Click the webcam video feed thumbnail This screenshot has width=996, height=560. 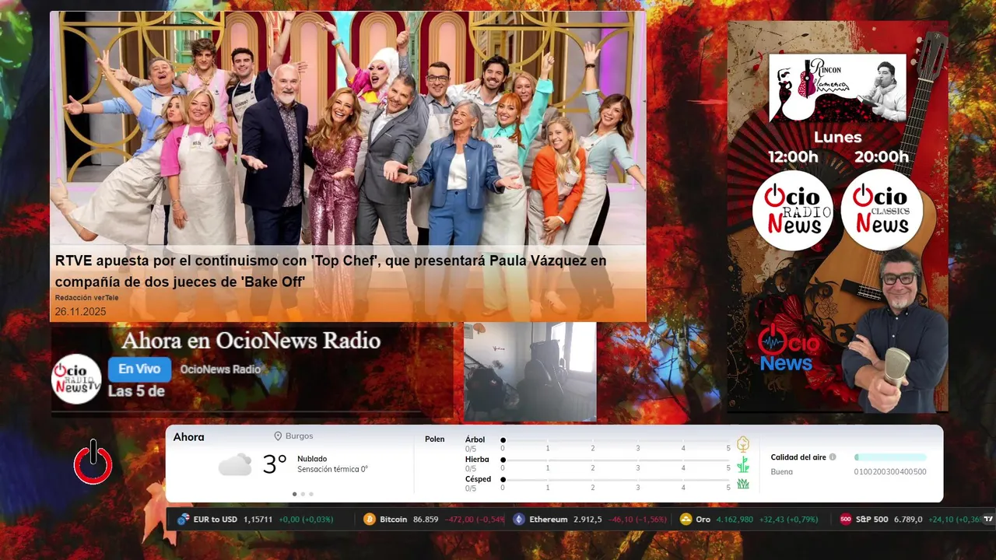coord(530,372)
